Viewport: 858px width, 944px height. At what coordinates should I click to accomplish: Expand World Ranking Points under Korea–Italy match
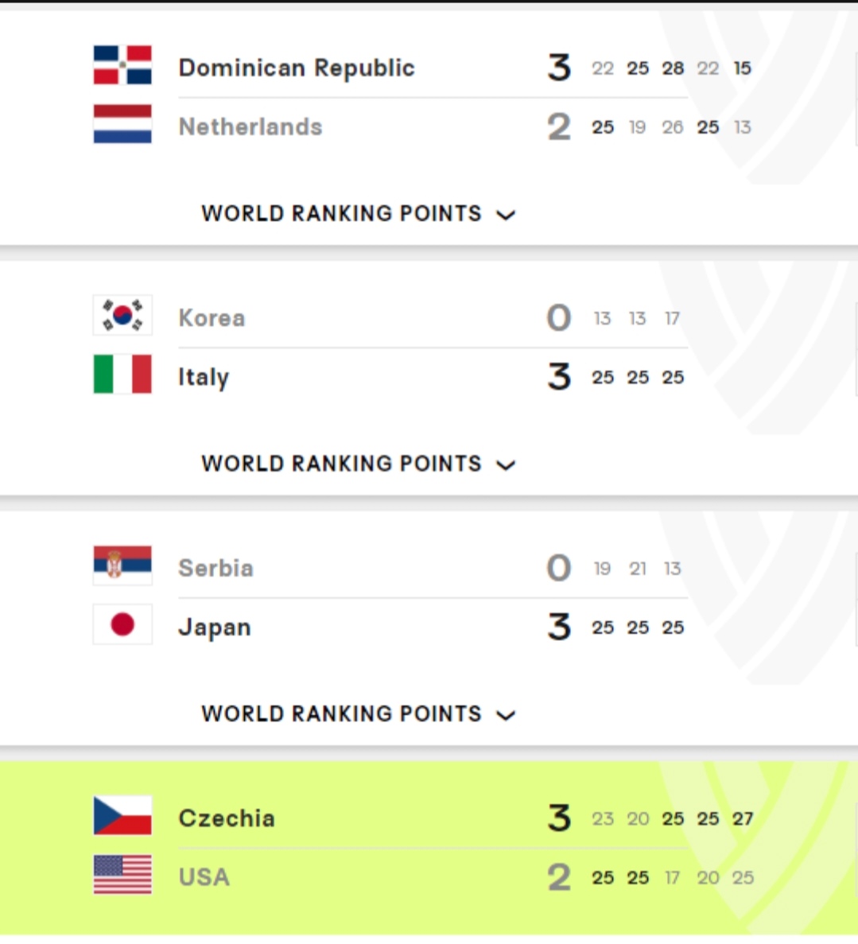coord(359,464)
